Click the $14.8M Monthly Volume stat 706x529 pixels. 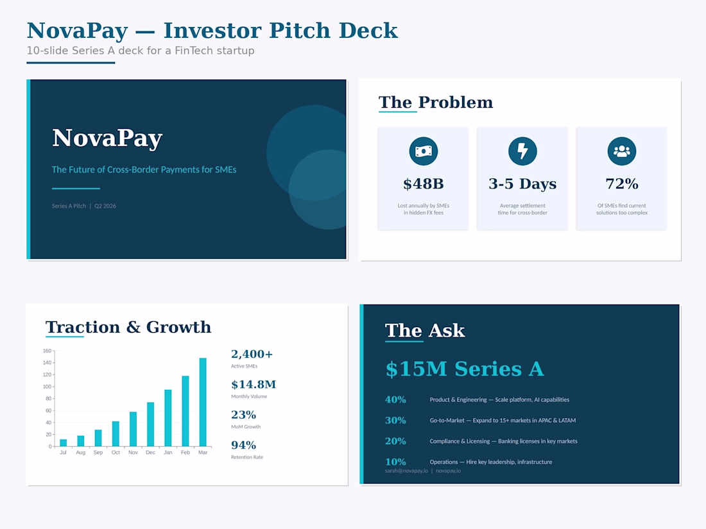pyautogui.click(x=253, y=388)
